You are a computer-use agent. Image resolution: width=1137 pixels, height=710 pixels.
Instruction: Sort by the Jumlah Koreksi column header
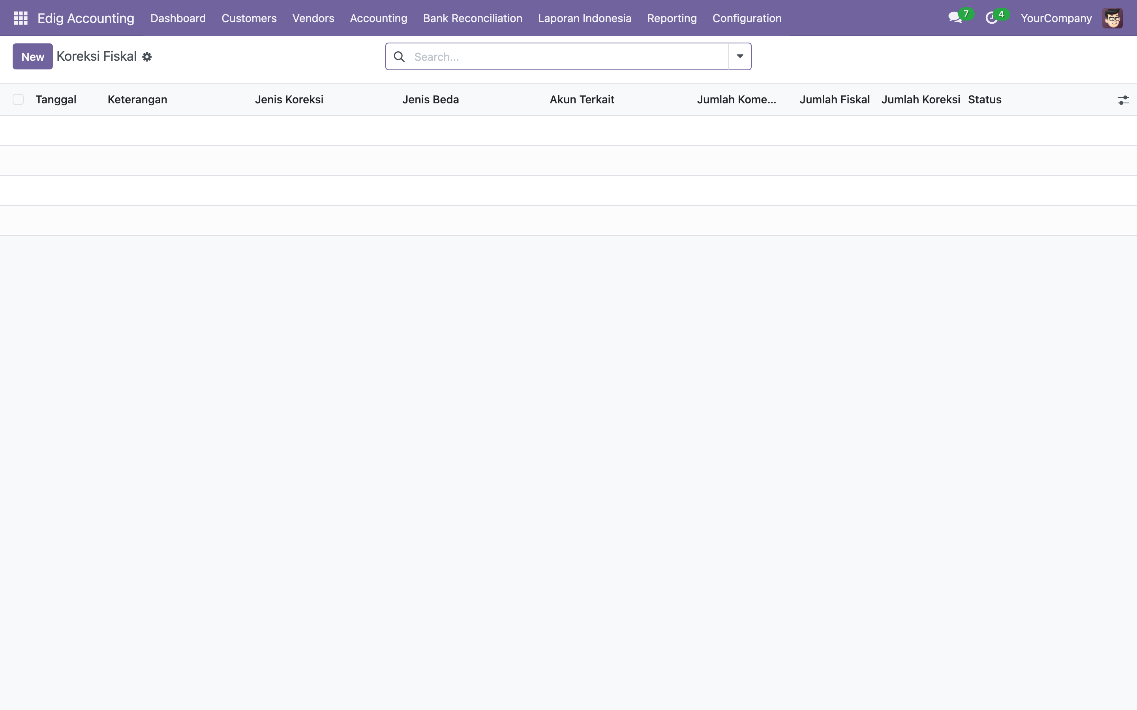(x=920, y=99)
